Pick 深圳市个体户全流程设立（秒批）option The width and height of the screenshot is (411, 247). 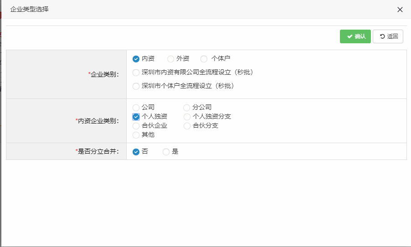click(136, 86)
